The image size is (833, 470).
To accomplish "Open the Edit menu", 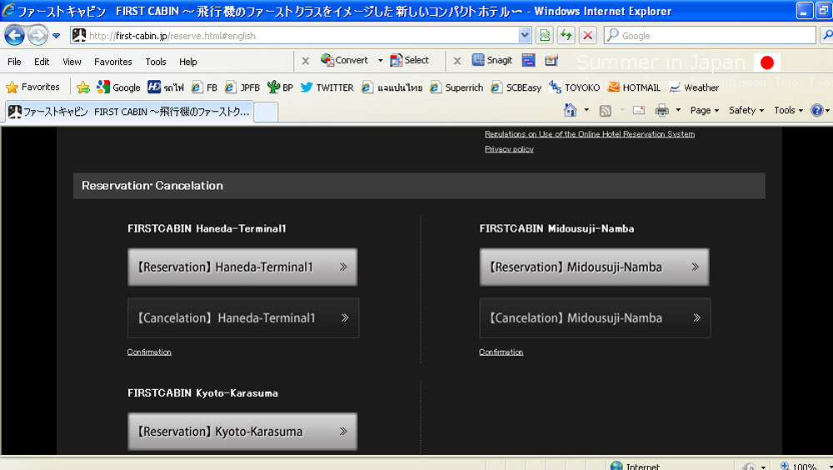I will 42,62.
